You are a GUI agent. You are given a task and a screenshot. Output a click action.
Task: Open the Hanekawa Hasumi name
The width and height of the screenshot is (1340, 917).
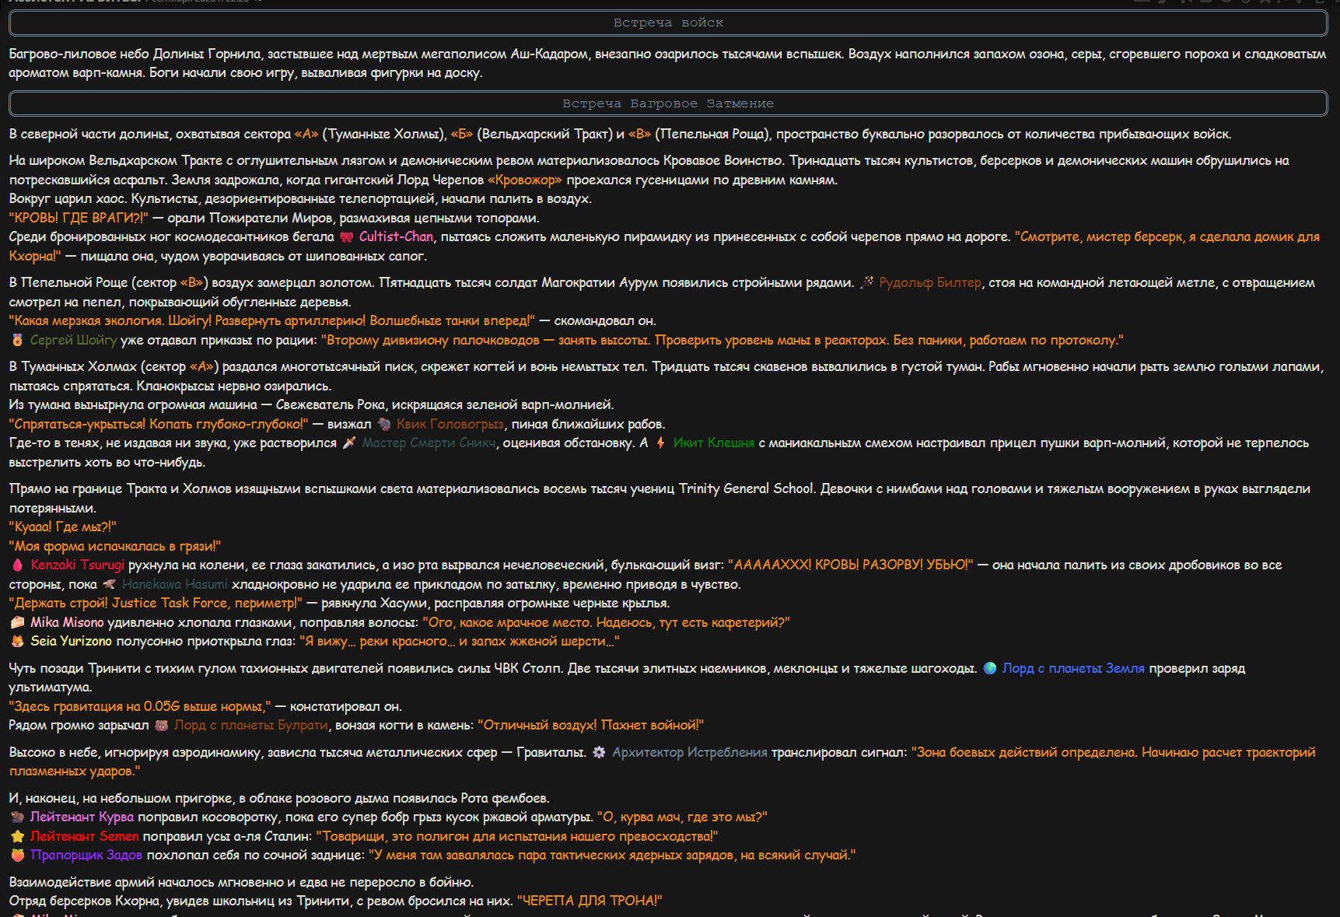175,584
